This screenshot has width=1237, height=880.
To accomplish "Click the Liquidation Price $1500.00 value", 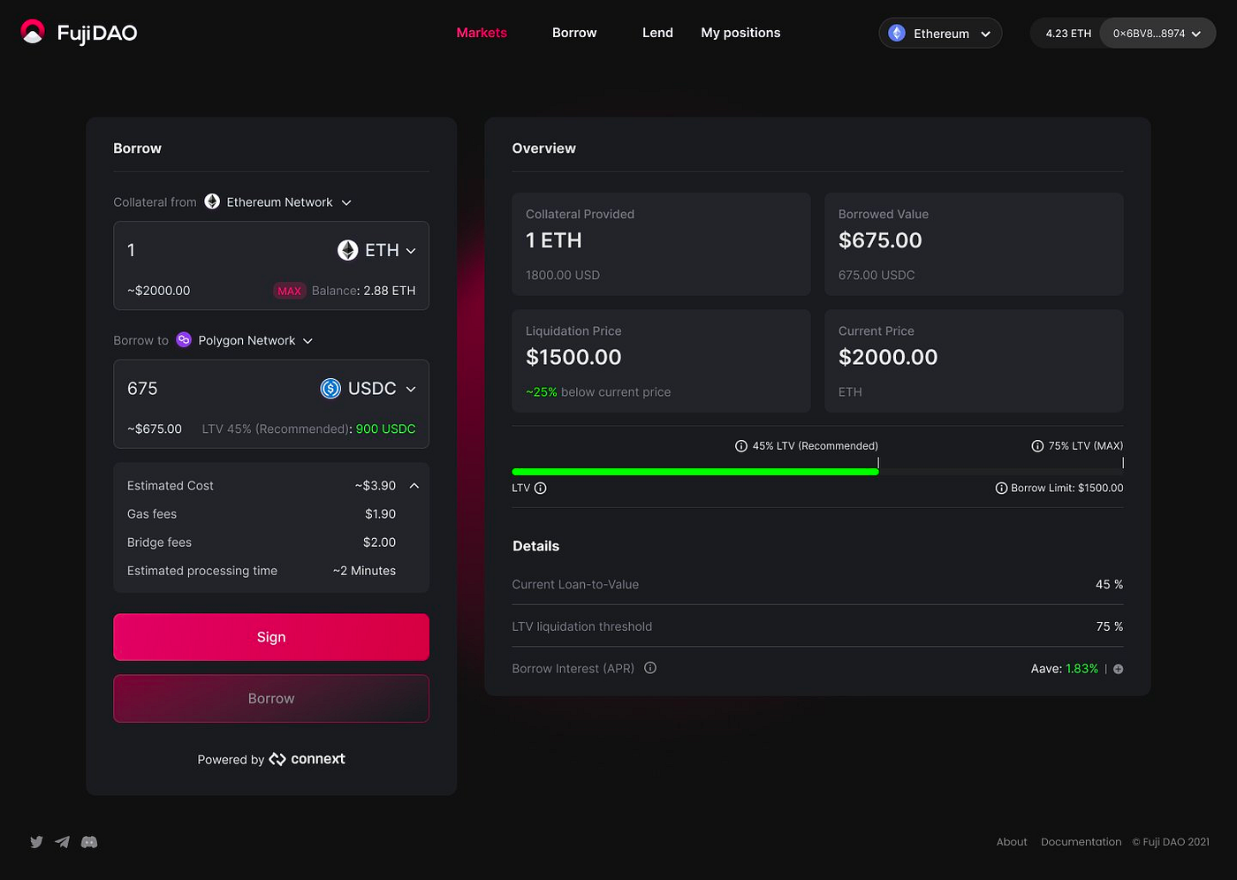I will pos(573,357).
